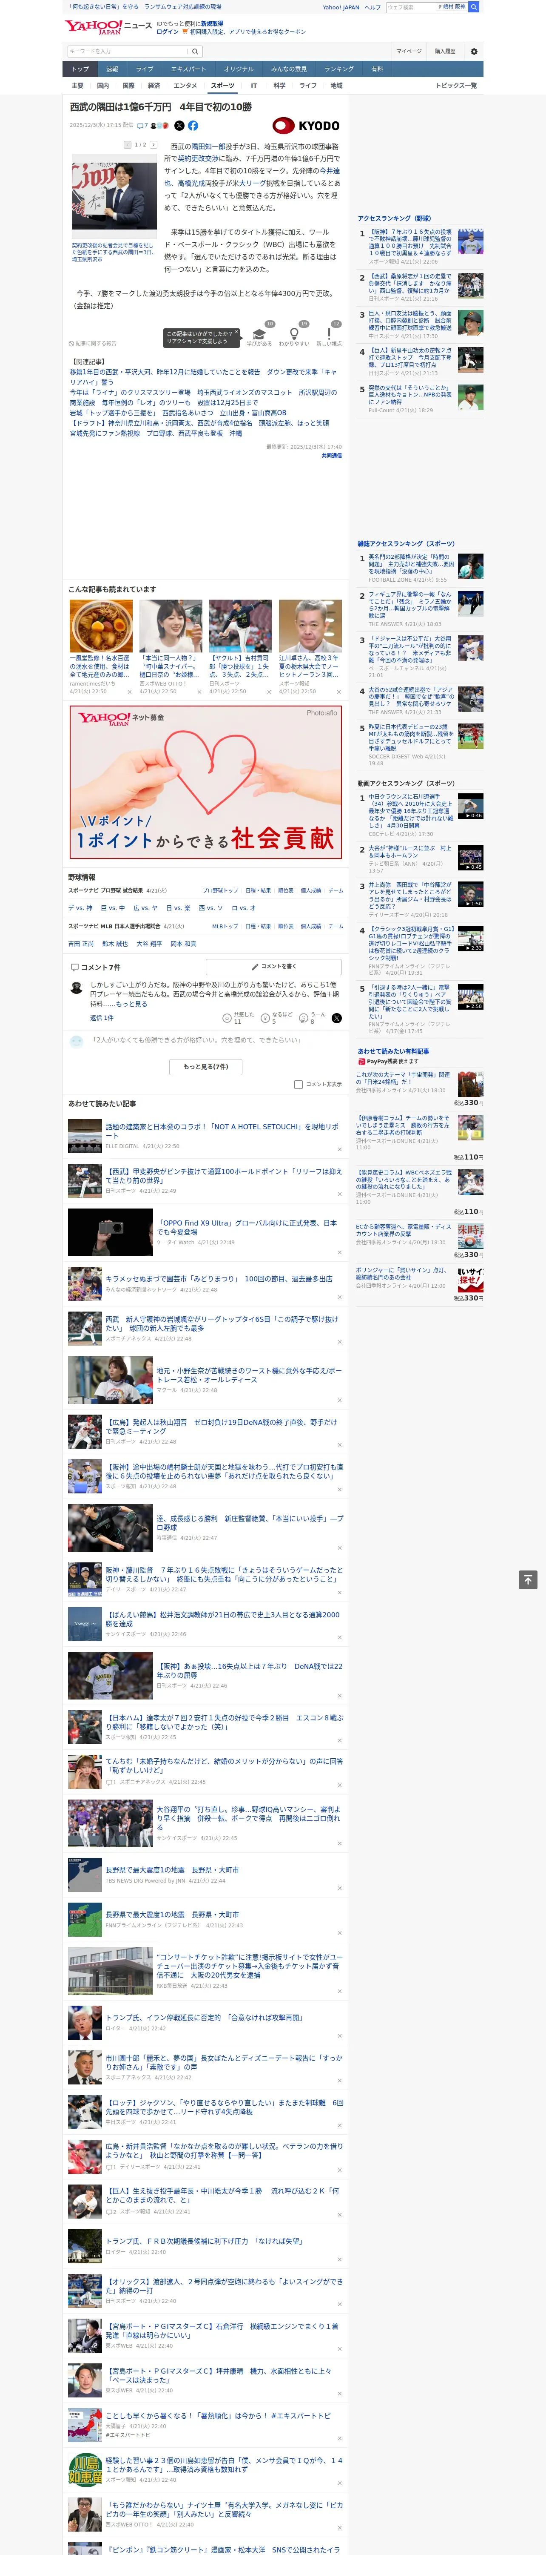Click the top web search input field
Viewport: 546px width, 2555px height.
pos(411,7)
